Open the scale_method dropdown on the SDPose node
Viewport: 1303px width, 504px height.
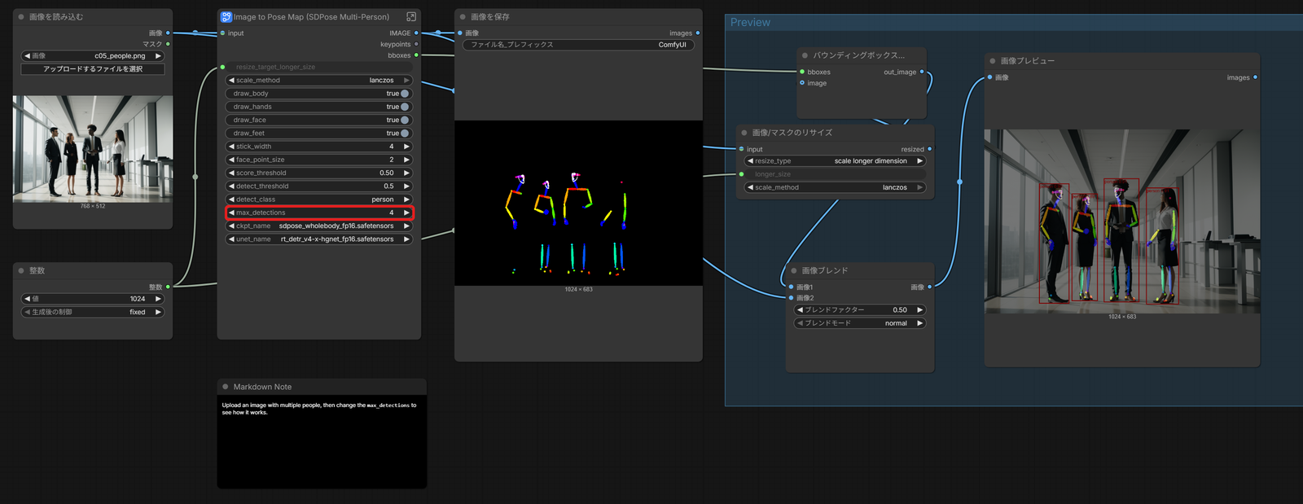coord(319,81)
